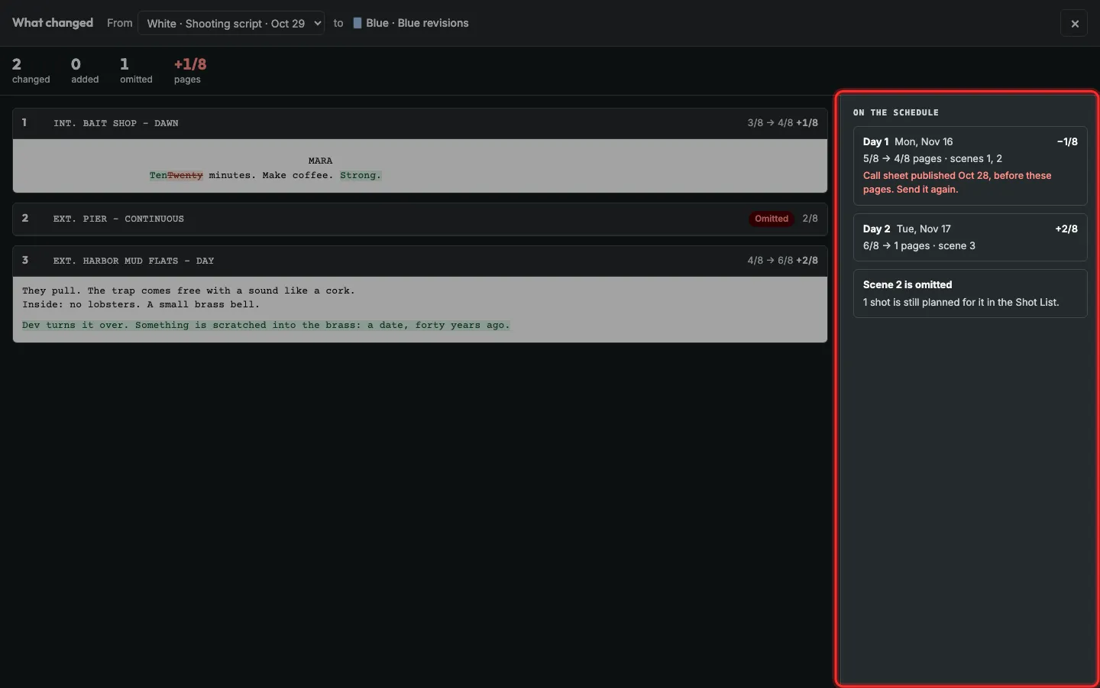Open scene heading 'EXT. HARBOR MUD FLATS – DAY'
The image size is (1100, 688).
click(x=134, y=261)
